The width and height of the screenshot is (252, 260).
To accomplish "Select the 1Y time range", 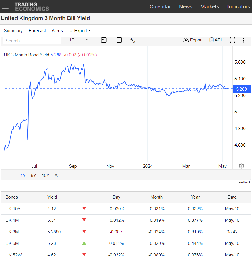I will [23, 176].
